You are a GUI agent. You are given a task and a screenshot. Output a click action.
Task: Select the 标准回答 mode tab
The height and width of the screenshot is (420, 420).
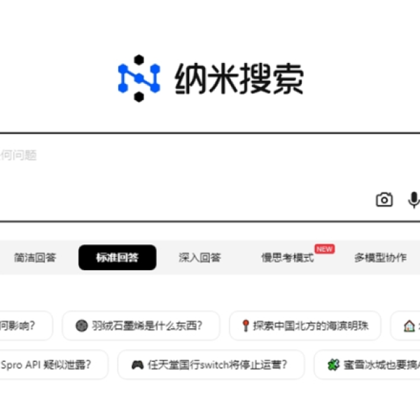pos(118,258)
